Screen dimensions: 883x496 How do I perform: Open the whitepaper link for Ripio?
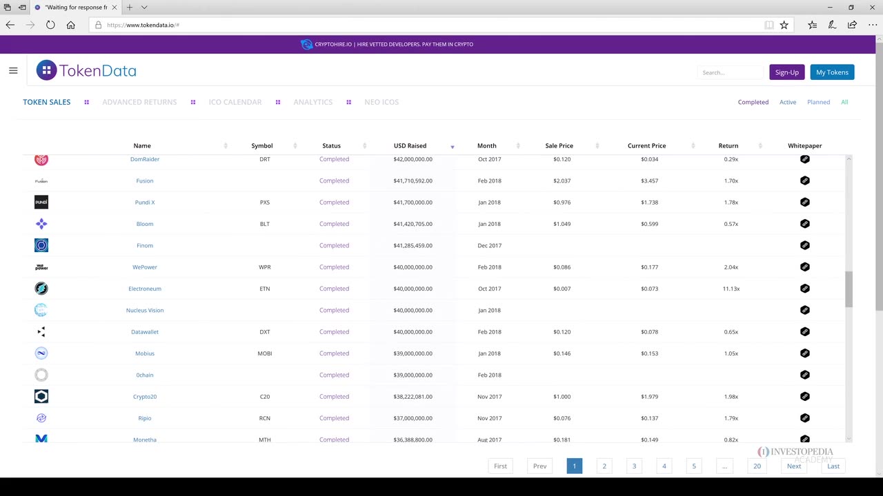[804, 418]
